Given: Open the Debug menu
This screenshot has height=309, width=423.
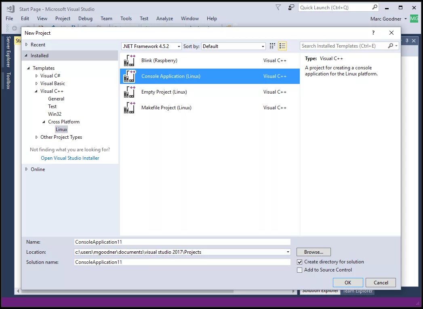Looking at the screenshot, I should click(x=85, y=19).
